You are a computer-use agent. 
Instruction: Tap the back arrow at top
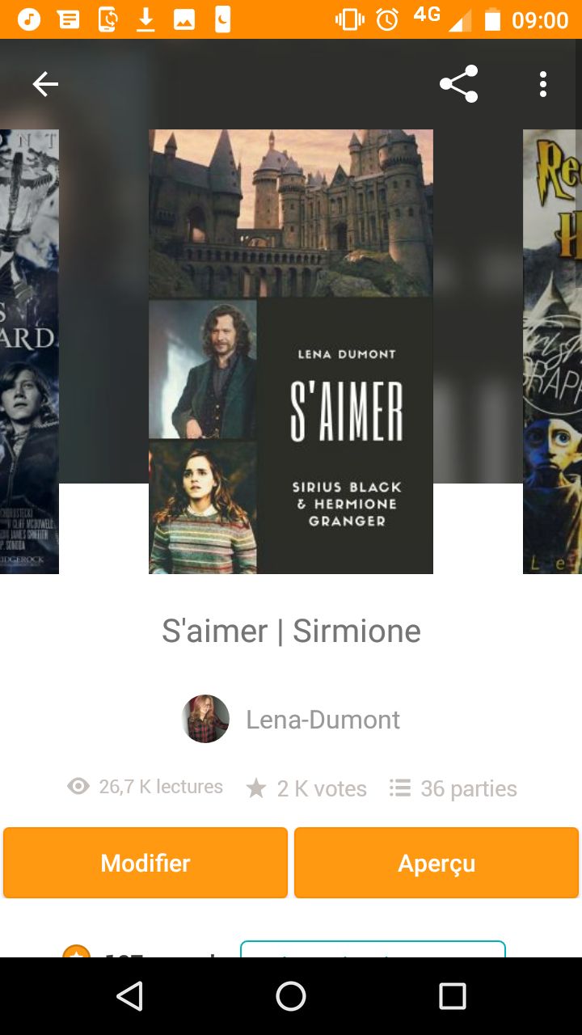pos(45,84)
